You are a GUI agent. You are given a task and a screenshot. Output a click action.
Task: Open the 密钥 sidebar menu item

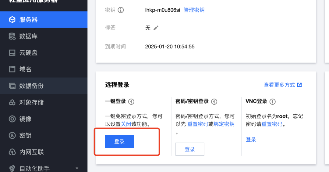25,136
